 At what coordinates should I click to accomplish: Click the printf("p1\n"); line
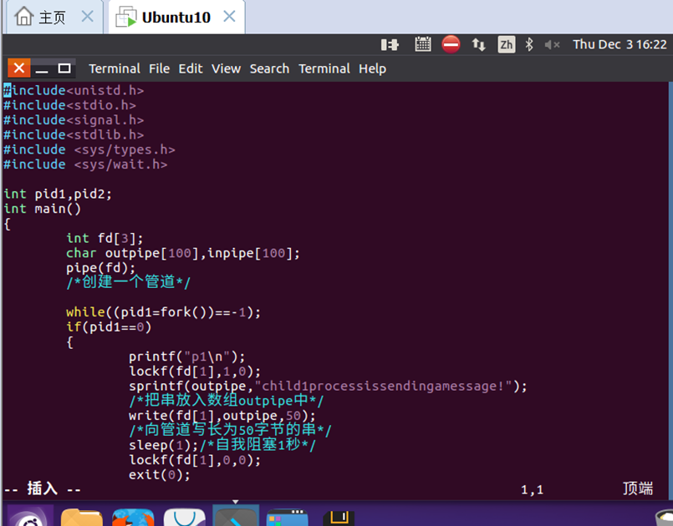[186, 357]
